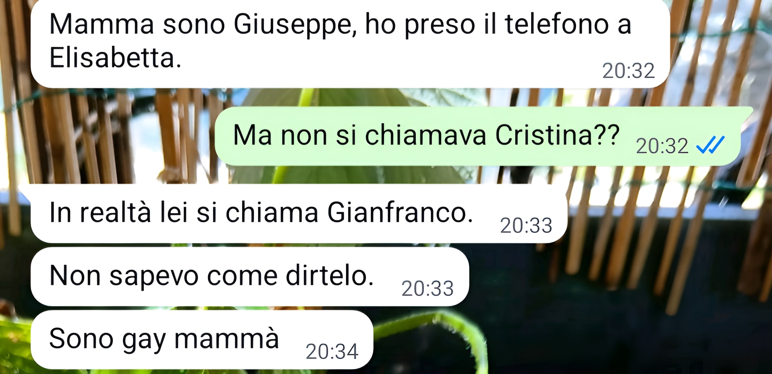
Task: Click the word "Elisabetta." in the first message
Action: pos(115,58)
